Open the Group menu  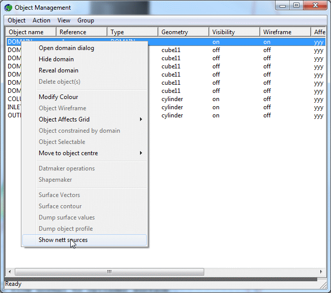[x=86, y=20]
